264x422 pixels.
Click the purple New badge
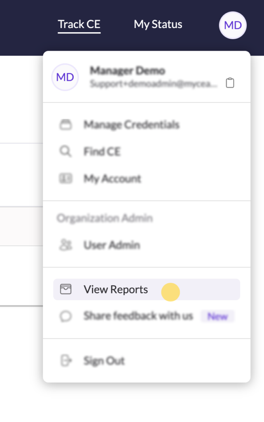click(217, 316)
